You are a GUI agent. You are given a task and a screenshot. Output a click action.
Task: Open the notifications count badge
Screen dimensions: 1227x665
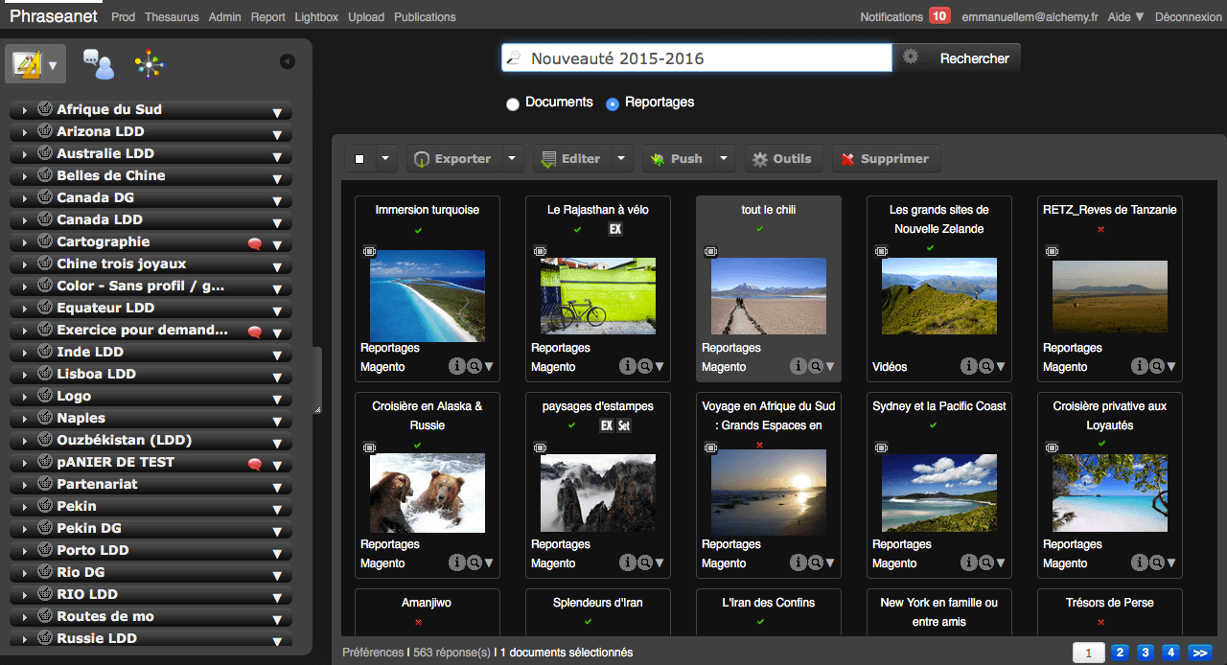pos(939,16)
